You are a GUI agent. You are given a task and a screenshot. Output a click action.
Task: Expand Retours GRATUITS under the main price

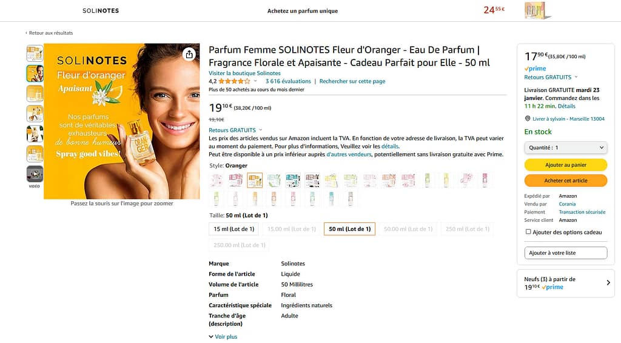235,130
